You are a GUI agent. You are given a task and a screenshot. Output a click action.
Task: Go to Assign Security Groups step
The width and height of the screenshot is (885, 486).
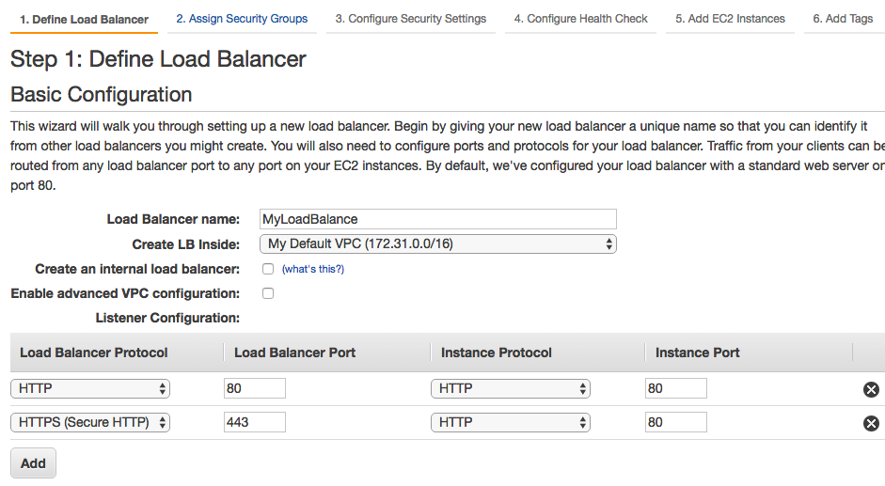coord(242,19)
